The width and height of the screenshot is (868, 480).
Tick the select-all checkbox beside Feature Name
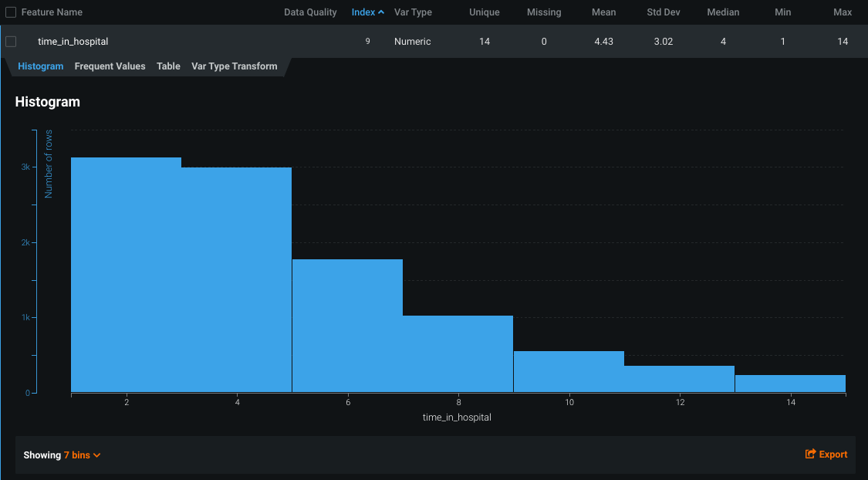(x=11, y=12)
